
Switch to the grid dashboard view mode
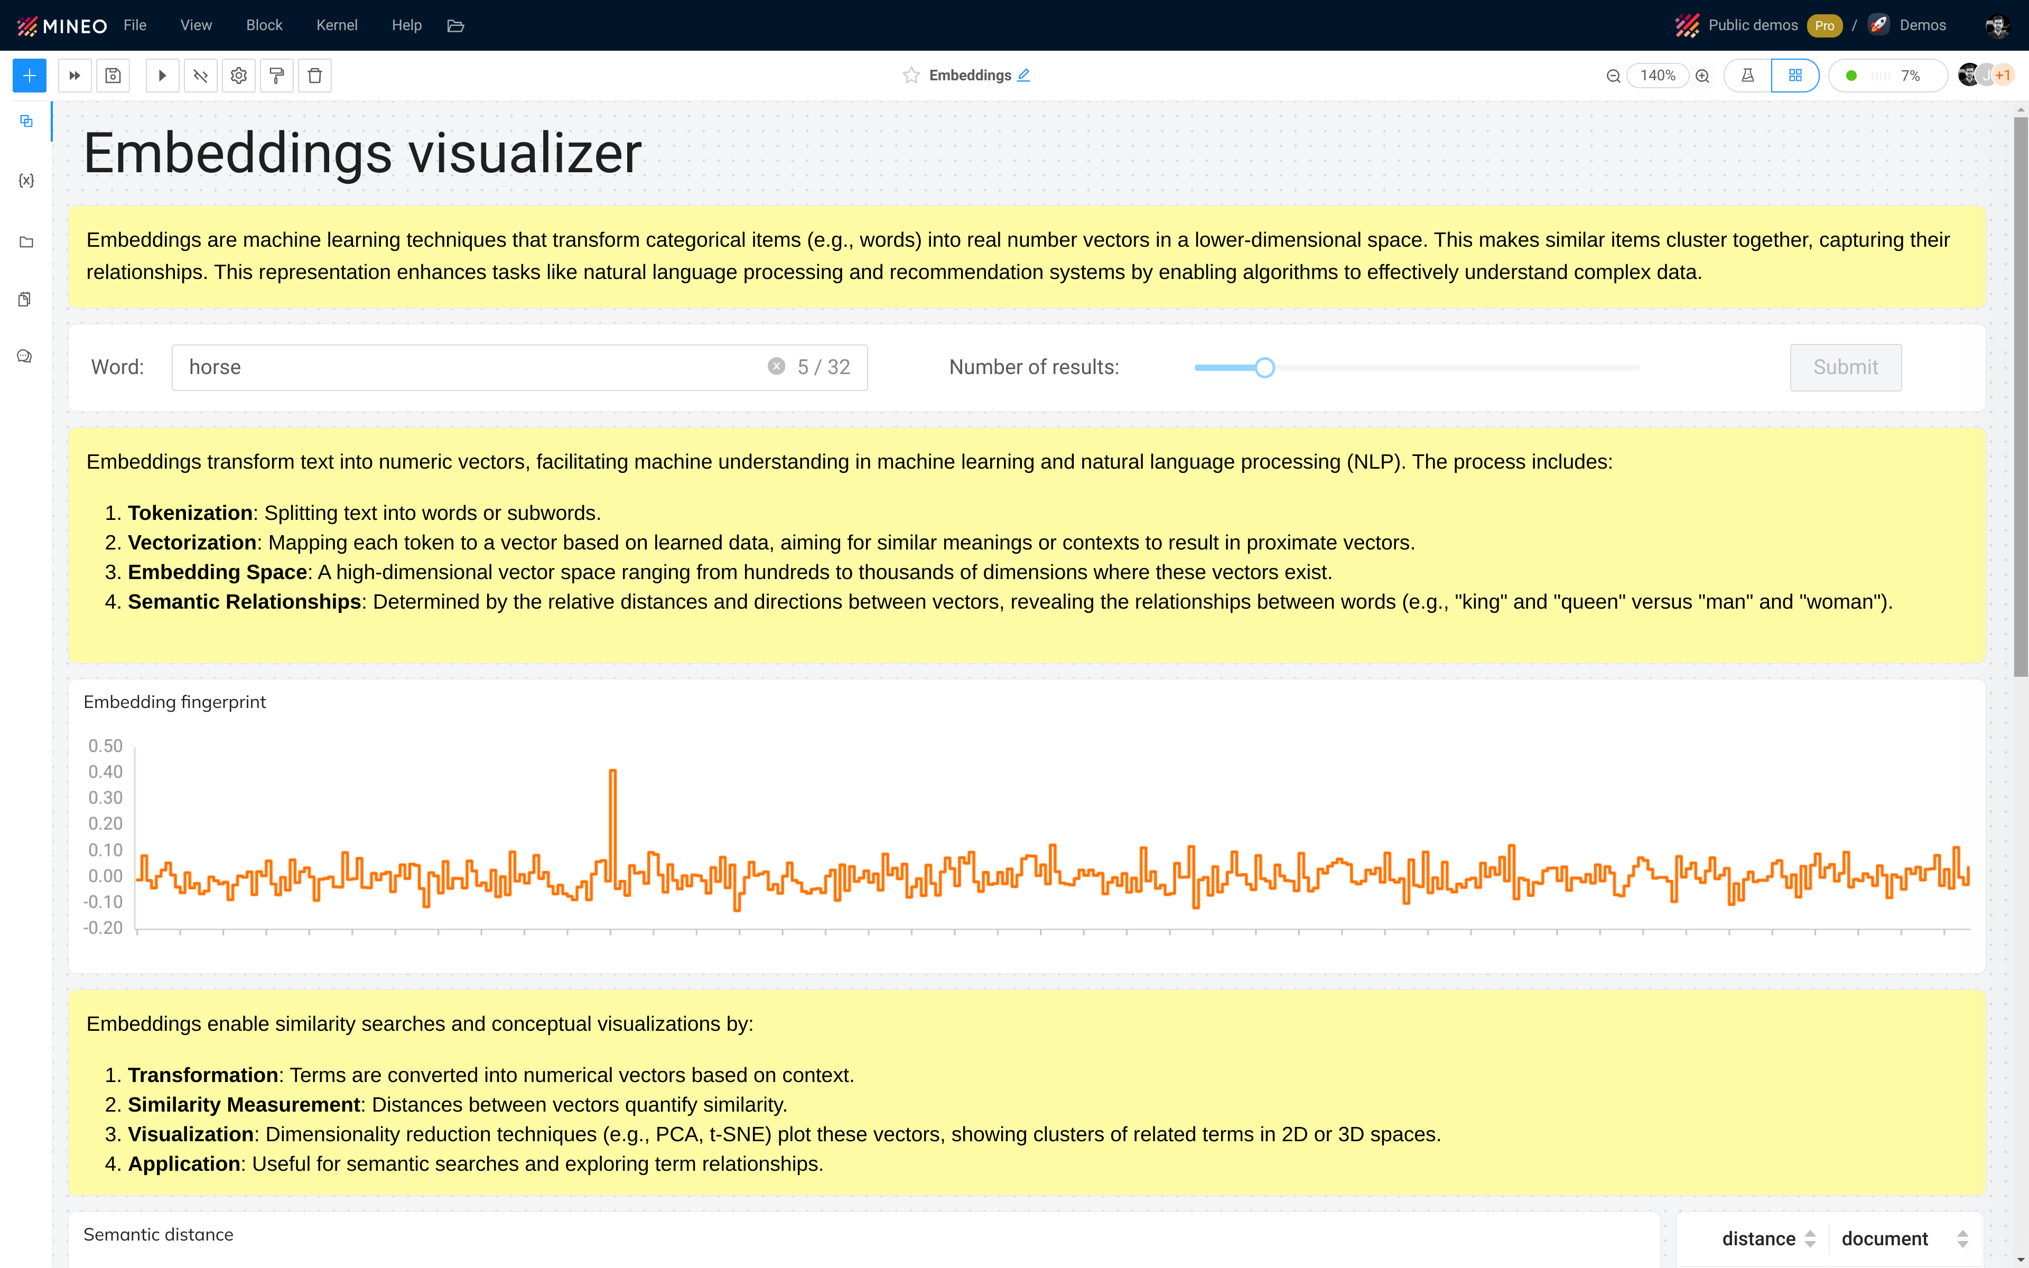pos(1794,76)
